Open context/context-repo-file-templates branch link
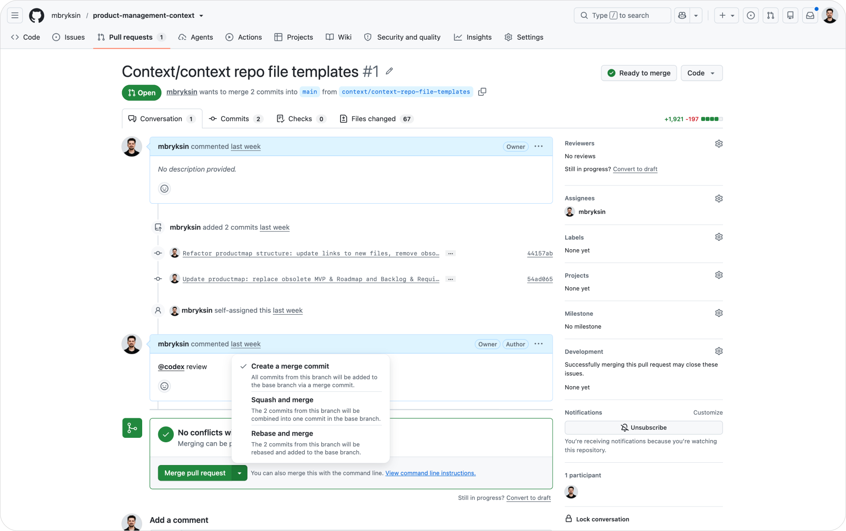This screenshot has height=531, width=846. pyautogui.click(x=406, y=92)
